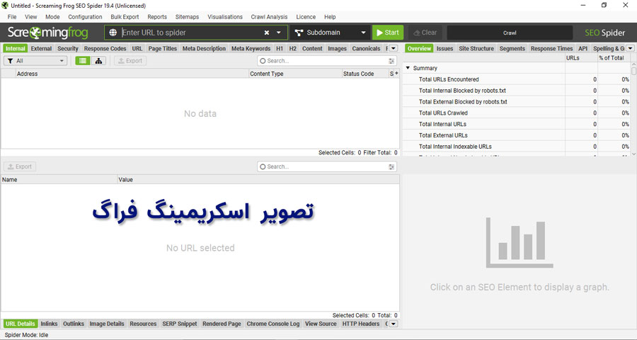Click the Clear button
Image resolution: width=637 pixels, height=340 pixels.
[x=425, y=33]
